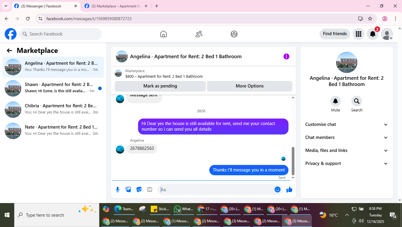The width and height of the screenshot is (402, 227).
Task: Mute the chat using the bell icon
Action: click(x=335, y=101)
